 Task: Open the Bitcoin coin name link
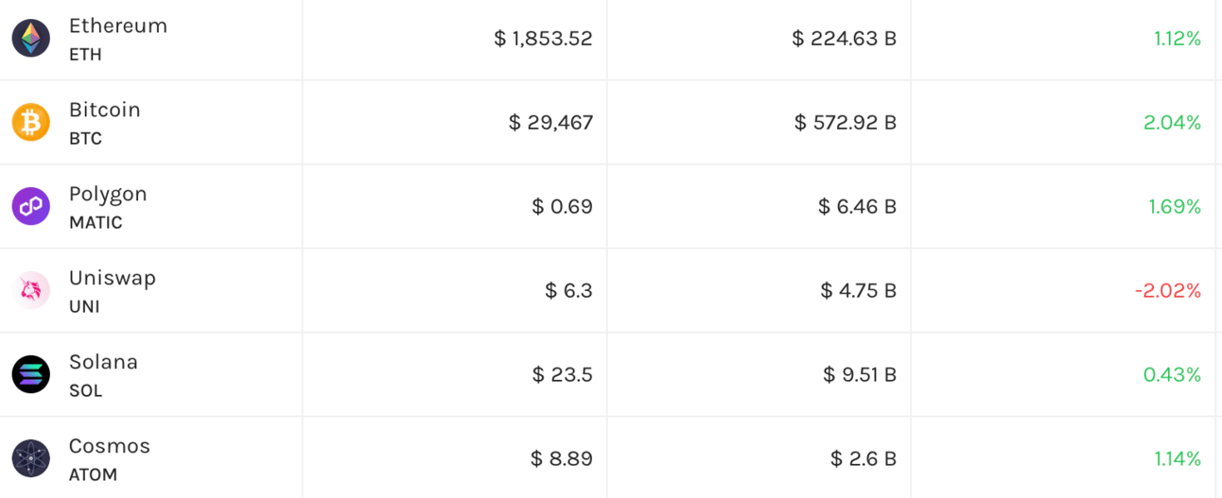point(105,110)
